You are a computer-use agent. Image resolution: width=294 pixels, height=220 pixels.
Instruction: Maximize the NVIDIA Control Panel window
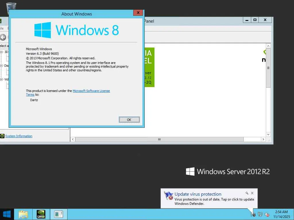tap(255, 20)
